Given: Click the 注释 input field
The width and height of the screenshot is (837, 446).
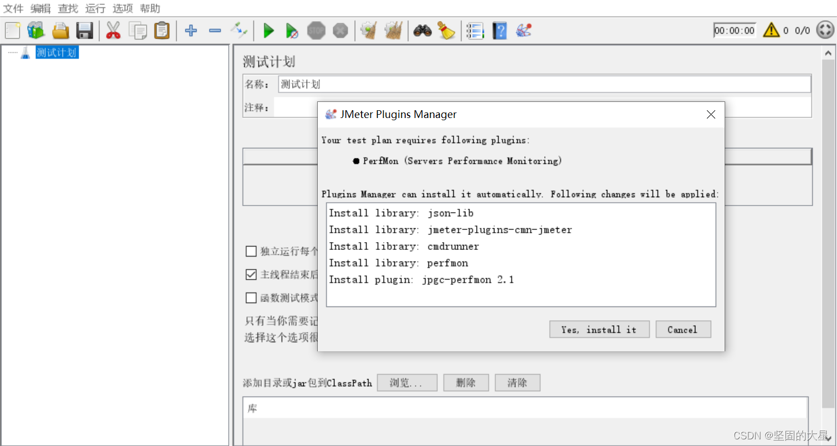Looking at the screenshot, I should click(542, 107).
